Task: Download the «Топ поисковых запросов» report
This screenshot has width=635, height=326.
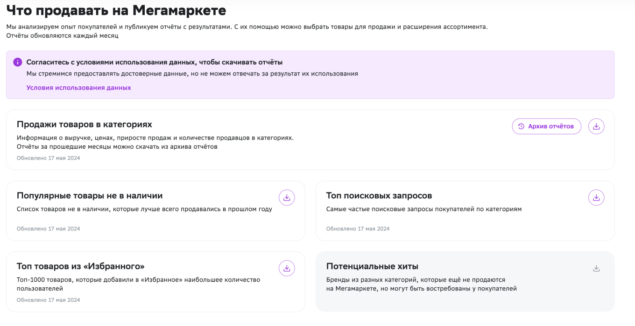Action: point(596,197)
